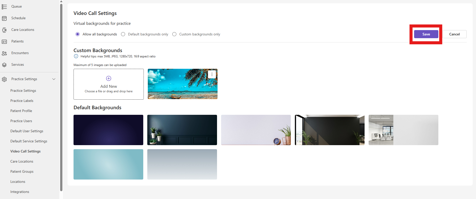Click the sidebar scroll up arrow
The width and height of the screenshot is (476, 199).
tap(61, 1)
